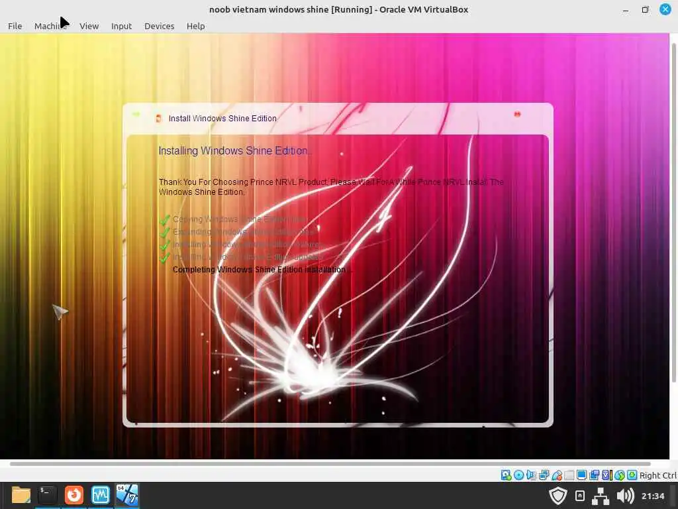Image resolution: width=678 pixels, height=509 pixels.
Task: Click the shared folders status icon
Action: [569, 475]
